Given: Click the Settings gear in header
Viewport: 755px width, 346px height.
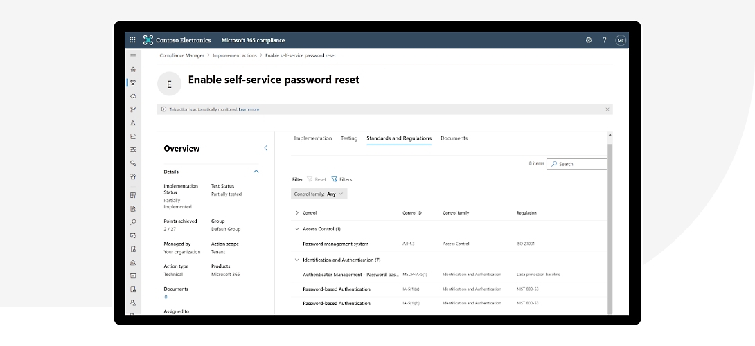Looking at the screenshot, I should [x=589, y=40].
